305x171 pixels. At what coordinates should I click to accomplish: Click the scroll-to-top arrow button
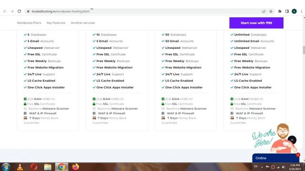pos(292,140)
